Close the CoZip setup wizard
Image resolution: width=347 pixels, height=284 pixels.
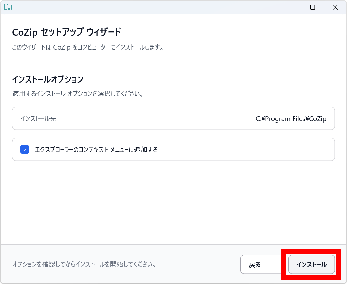click(335, 7)
